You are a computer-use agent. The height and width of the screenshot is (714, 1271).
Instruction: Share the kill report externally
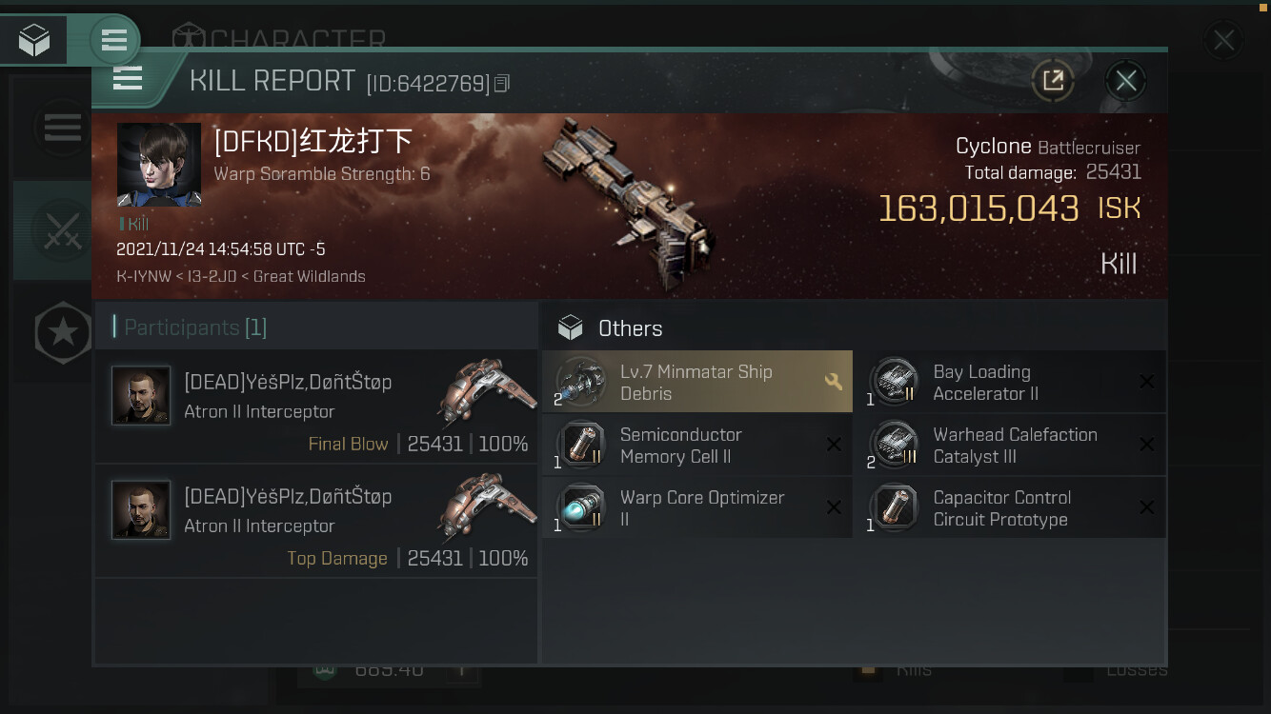coord(1053,81)
